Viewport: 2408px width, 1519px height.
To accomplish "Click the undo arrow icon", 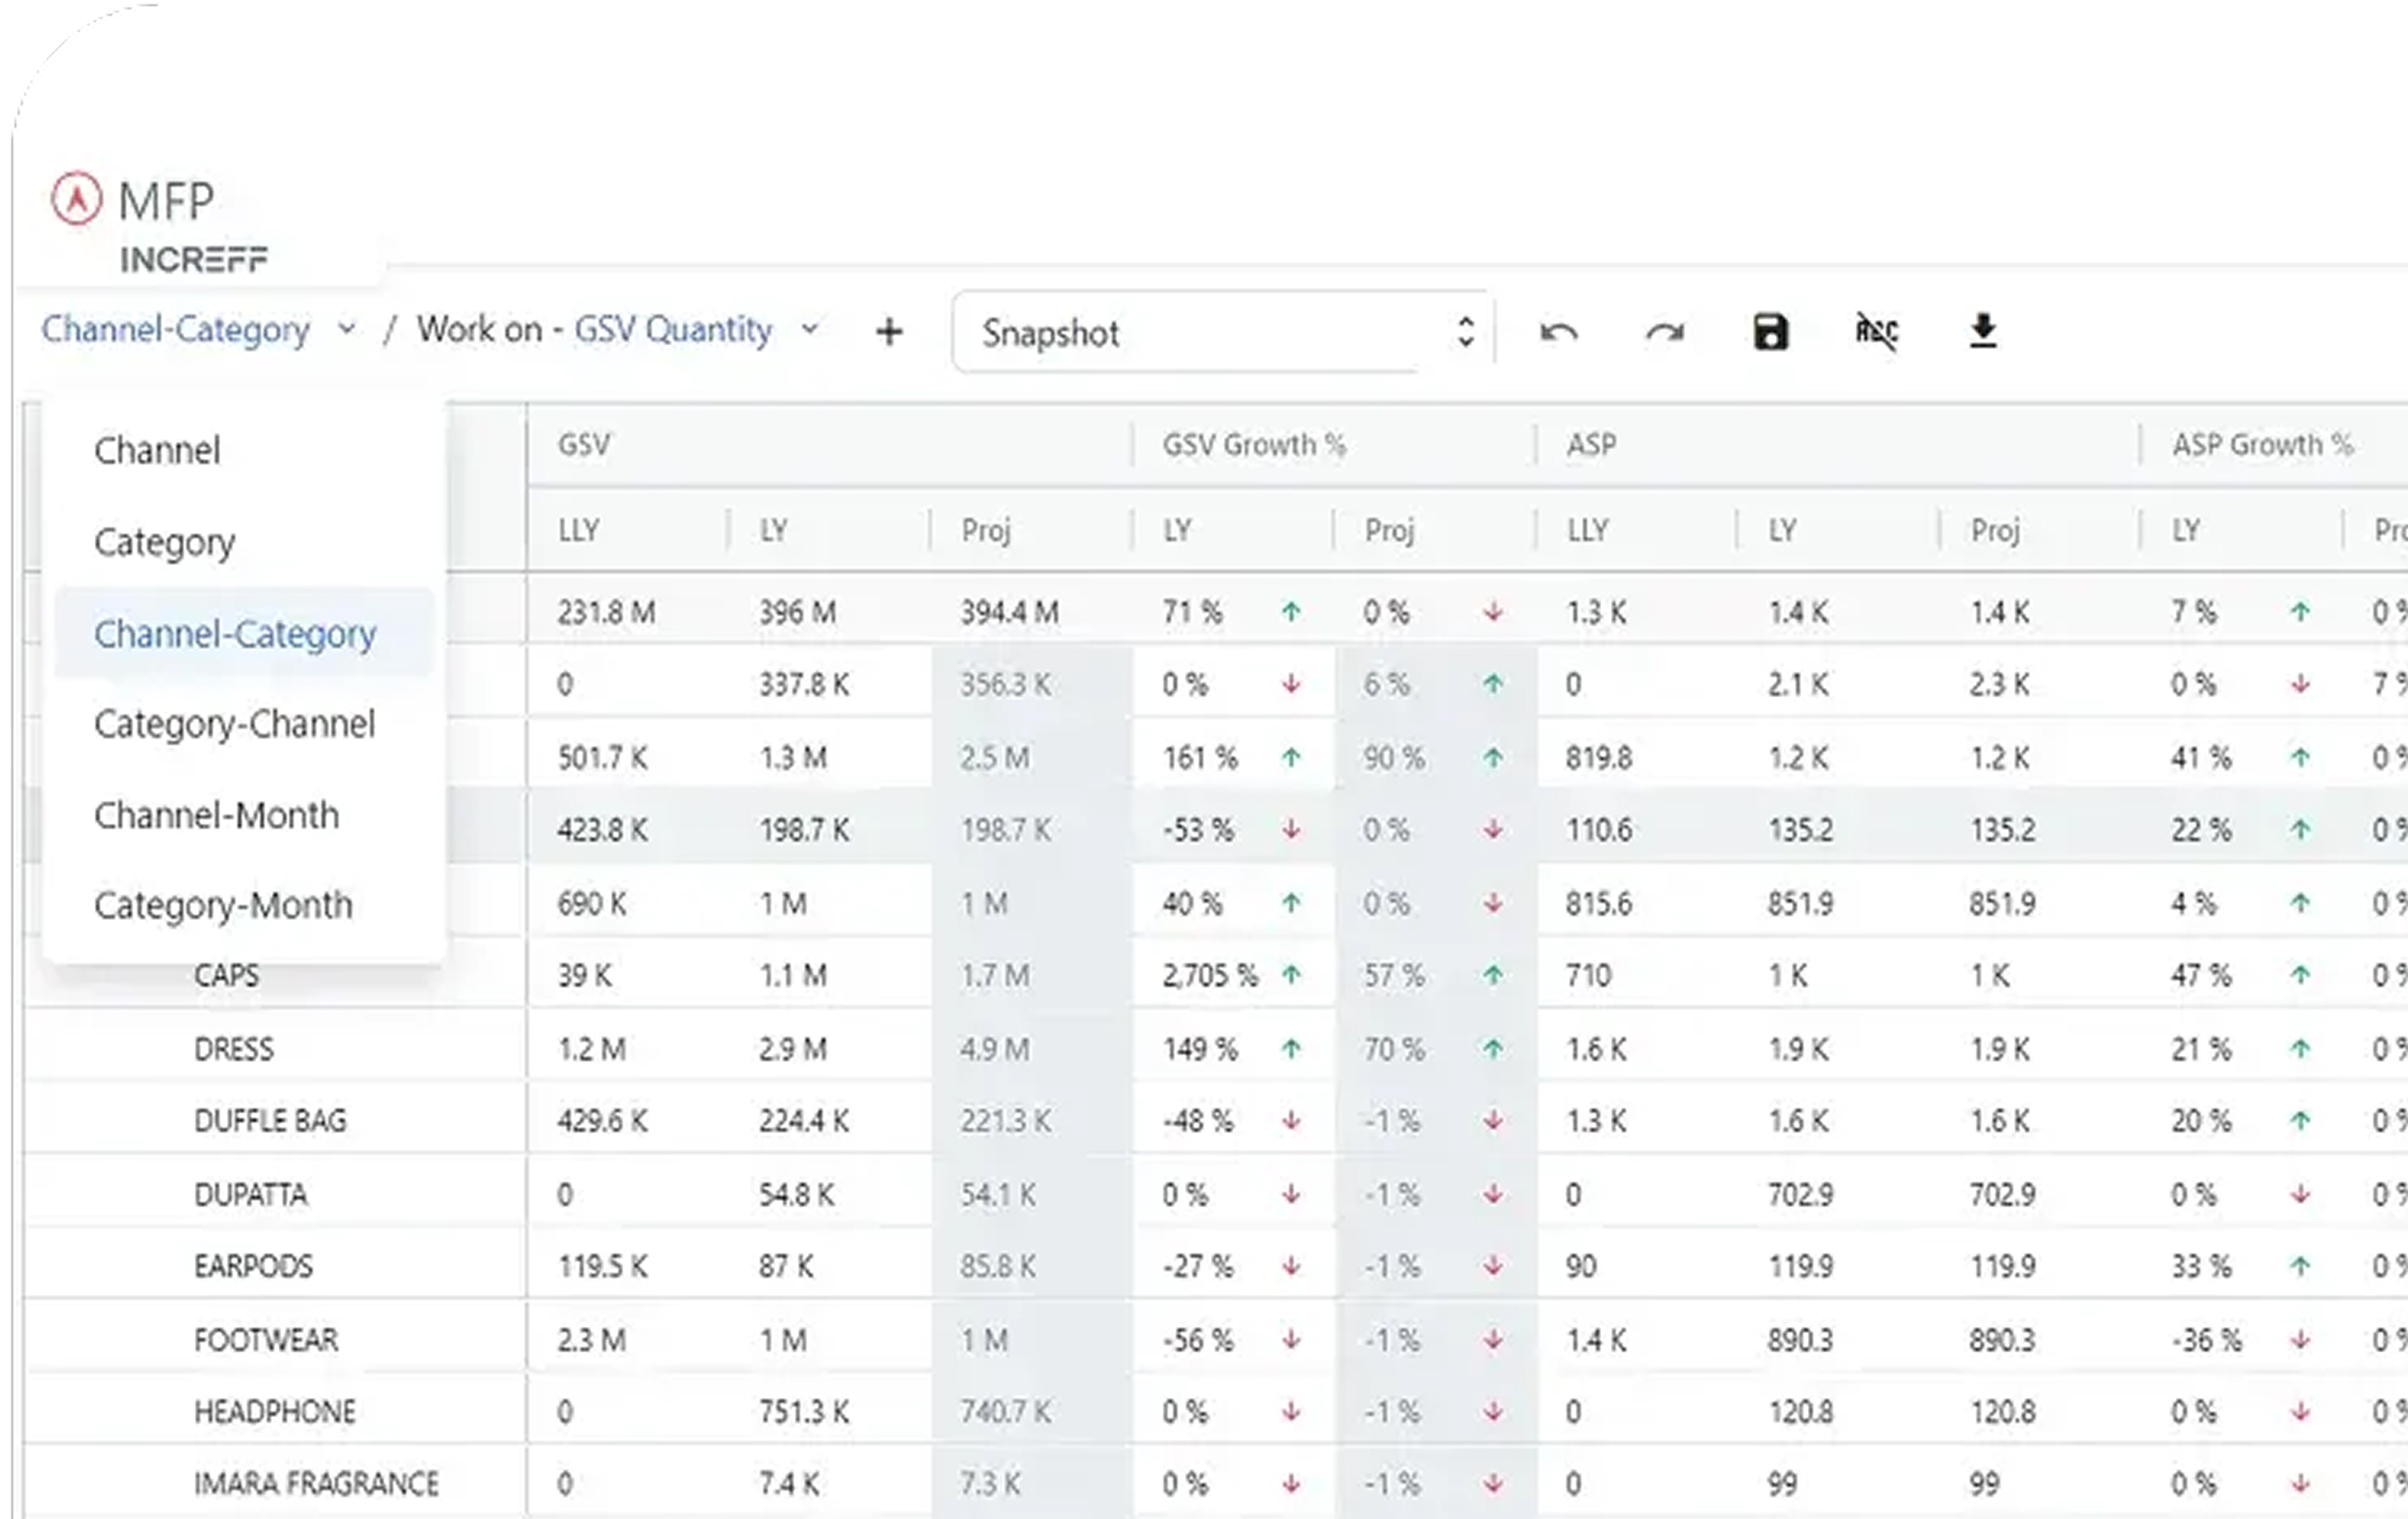I will point(1558,332).
